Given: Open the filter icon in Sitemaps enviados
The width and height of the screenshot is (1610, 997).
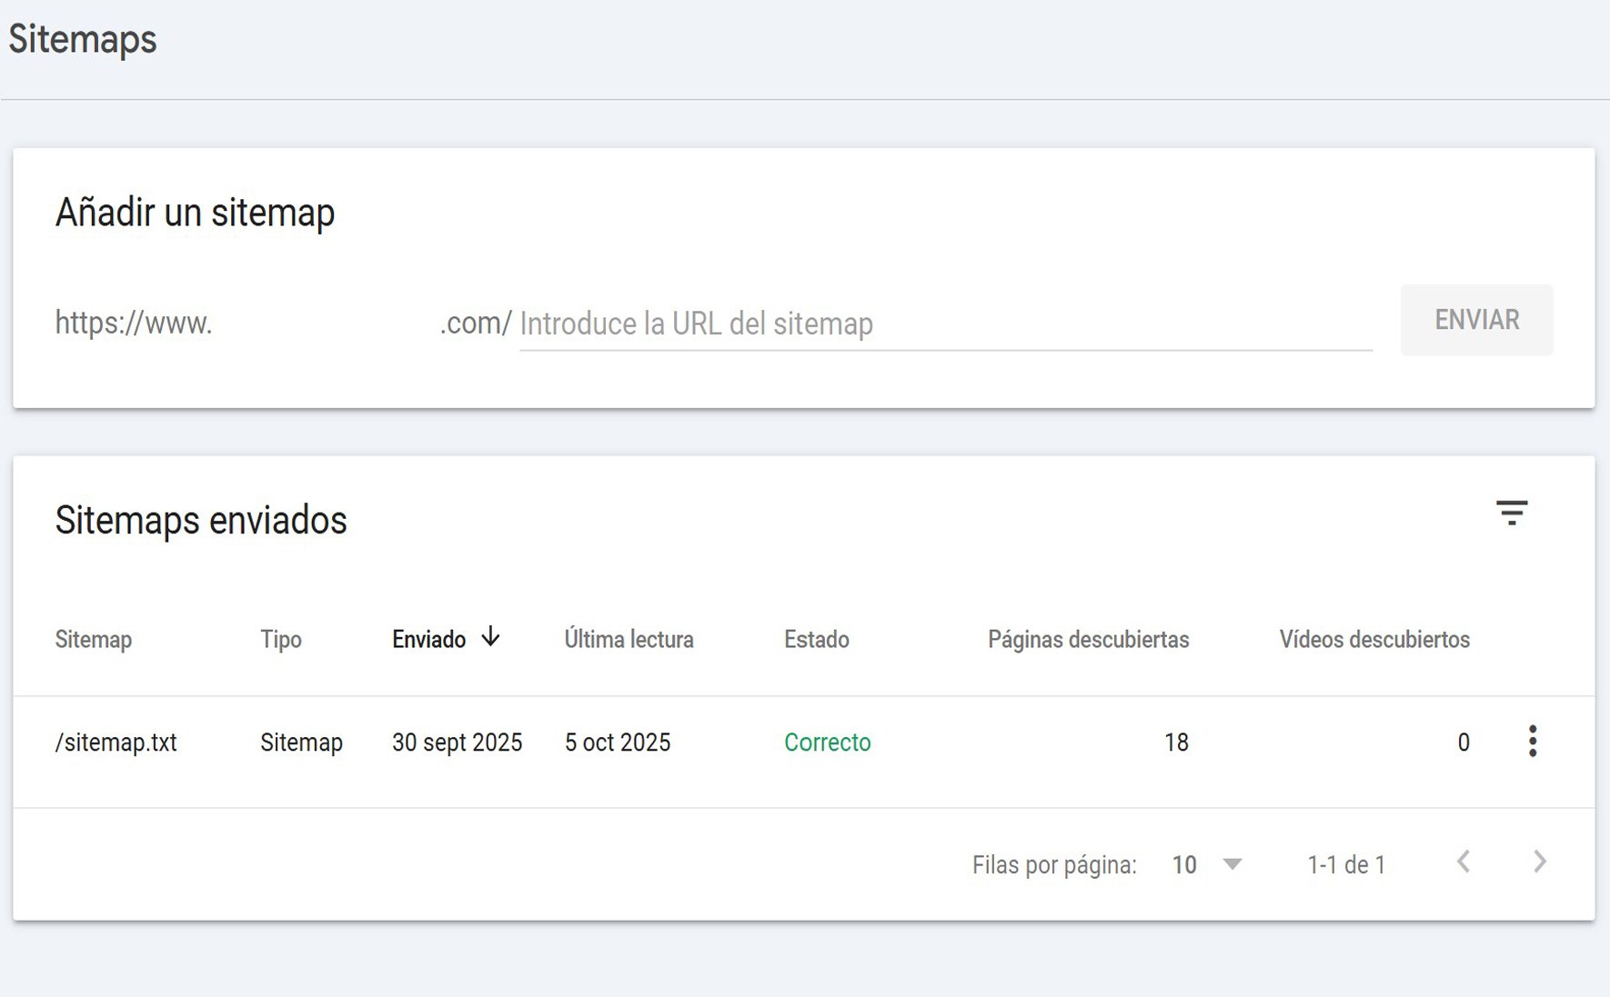Looking at the screenshot, I should click(1511, 513).
